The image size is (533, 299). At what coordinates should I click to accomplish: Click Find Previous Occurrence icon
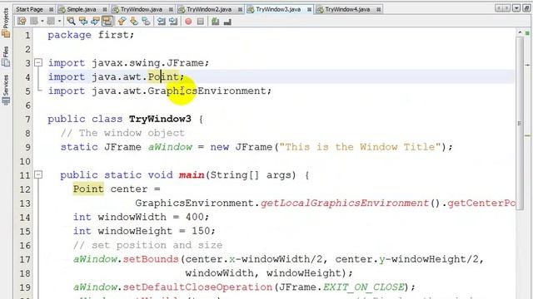tap(83, 22)
